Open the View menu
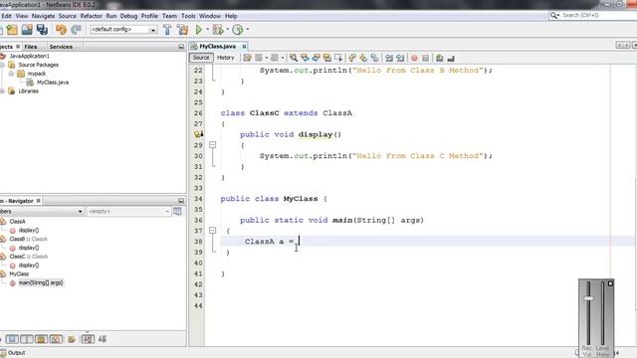This screenshot has width=637, height=358. pyautogui.click(x=22, y=16)
